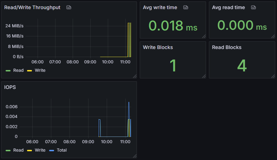Screen dimensions: 277x160
Task: Click the description icon next to Avg read time
Action: coord(253,7)
